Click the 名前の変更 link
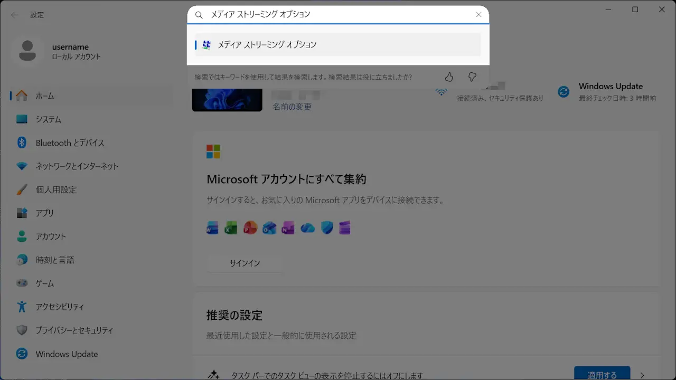676x380 pixels. [292, 107]
